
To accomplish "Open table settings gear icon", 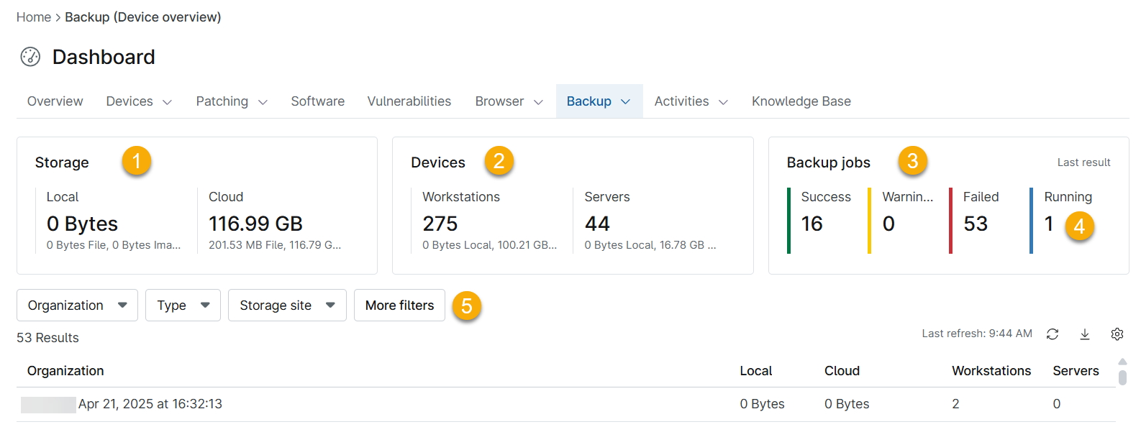I will pos(1117,334).
